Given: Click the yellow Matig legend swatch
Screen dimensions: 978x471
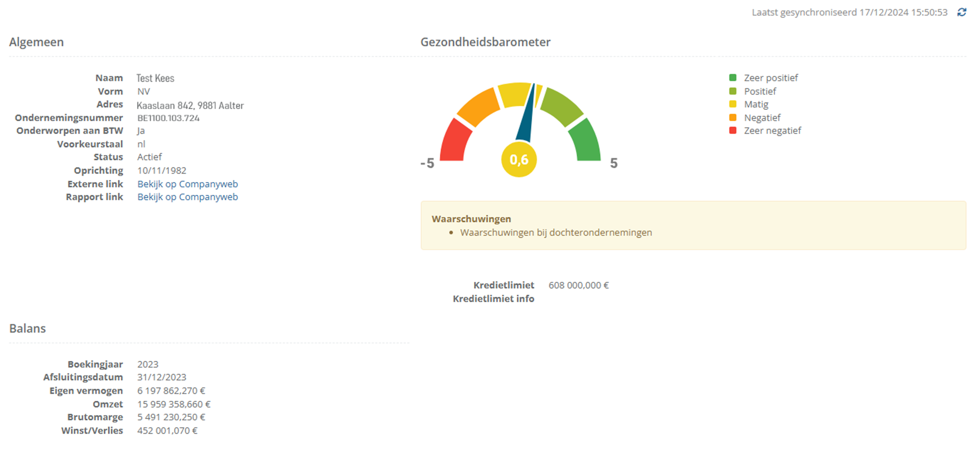Looking at the screenshot, I should click(x=733, y=104).
